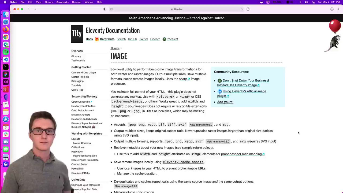Open Control Center in menu bar
The height and width of the screenshot is (193, 343).
314,2
